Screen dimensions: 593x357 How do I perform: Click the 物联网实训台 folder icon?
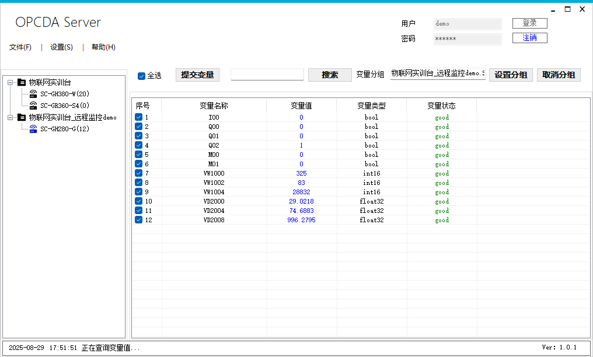[x=22, y=82]
